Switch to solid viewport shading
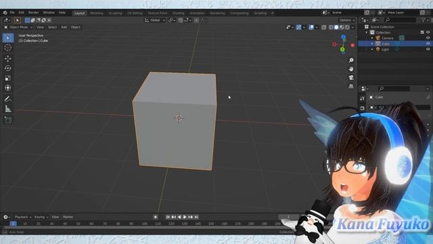Screen dimensions: 433x244 (x=336, y=27)
